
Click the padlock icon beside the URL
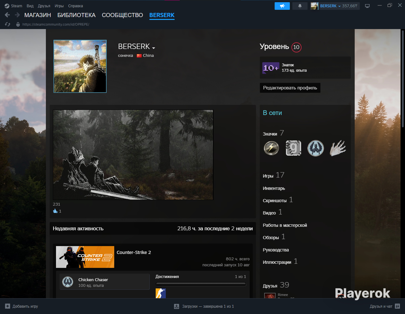click(18, 24)
